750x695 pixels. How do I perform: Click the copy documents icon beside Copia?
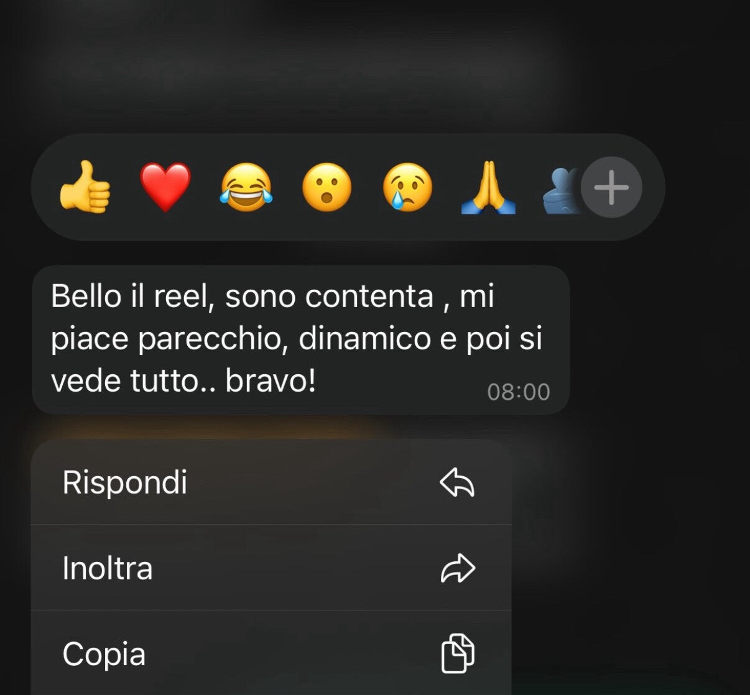[x=458, y=653]
